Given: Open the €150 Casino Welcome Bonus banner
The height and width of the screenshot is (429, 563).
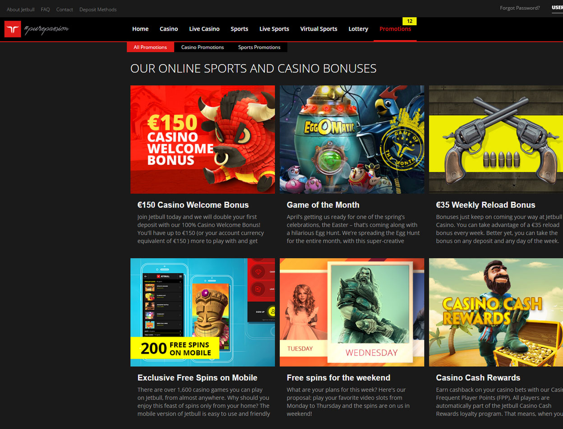Looking at the screenshot, I should pyautogui.click(x=203, y=140).
